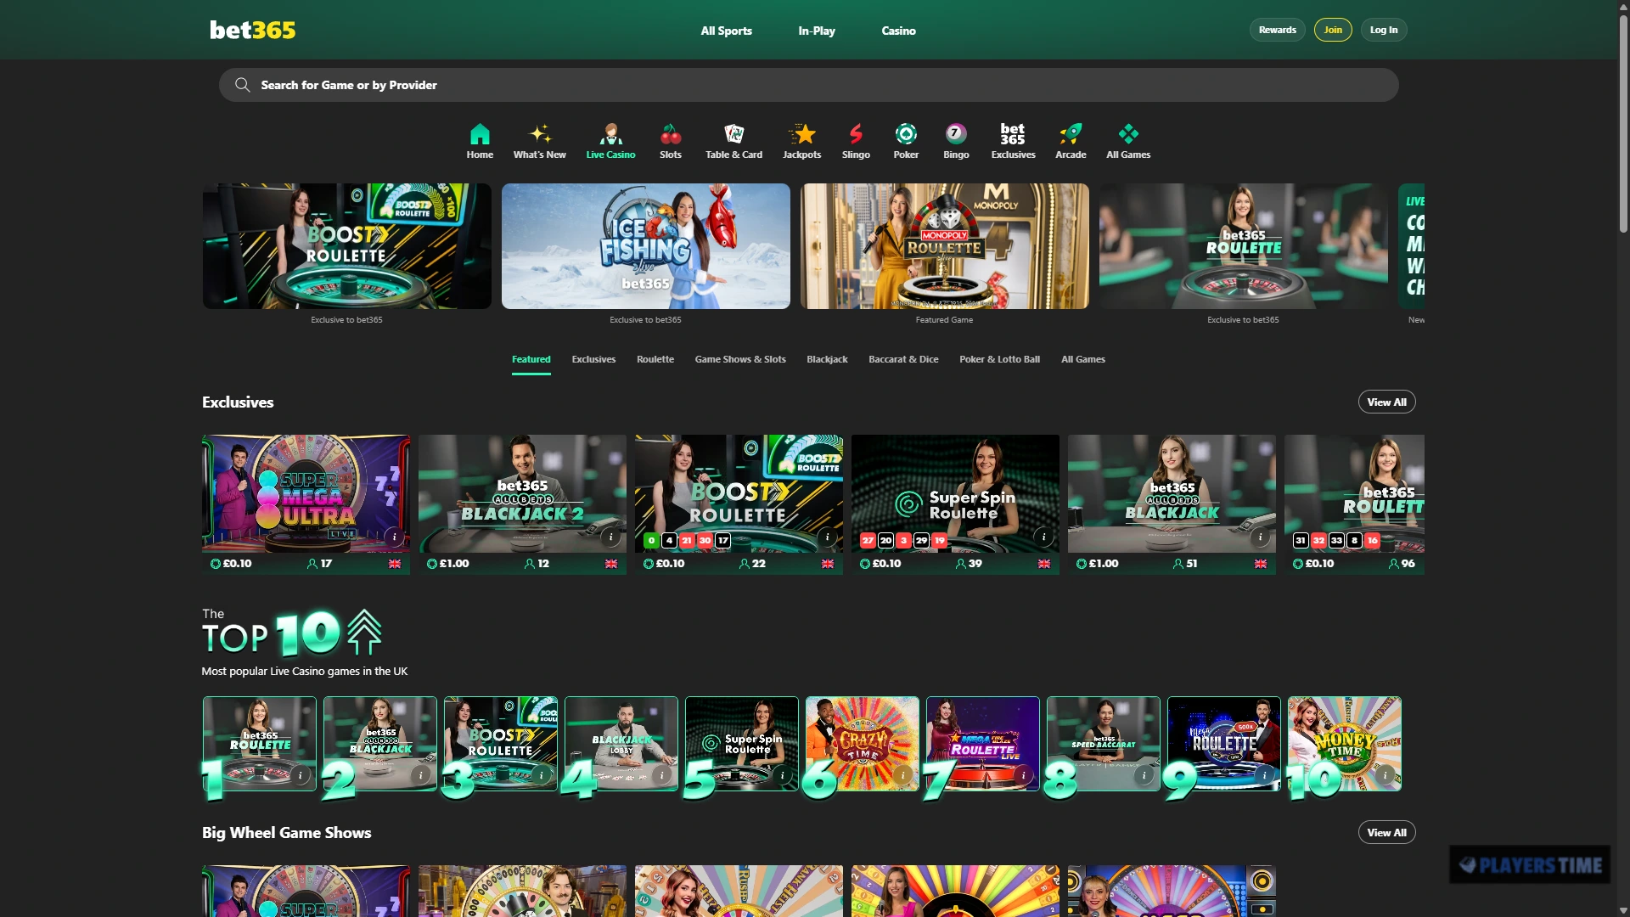
Task: Focus the game or provider search field
Action: coord(808,85)
